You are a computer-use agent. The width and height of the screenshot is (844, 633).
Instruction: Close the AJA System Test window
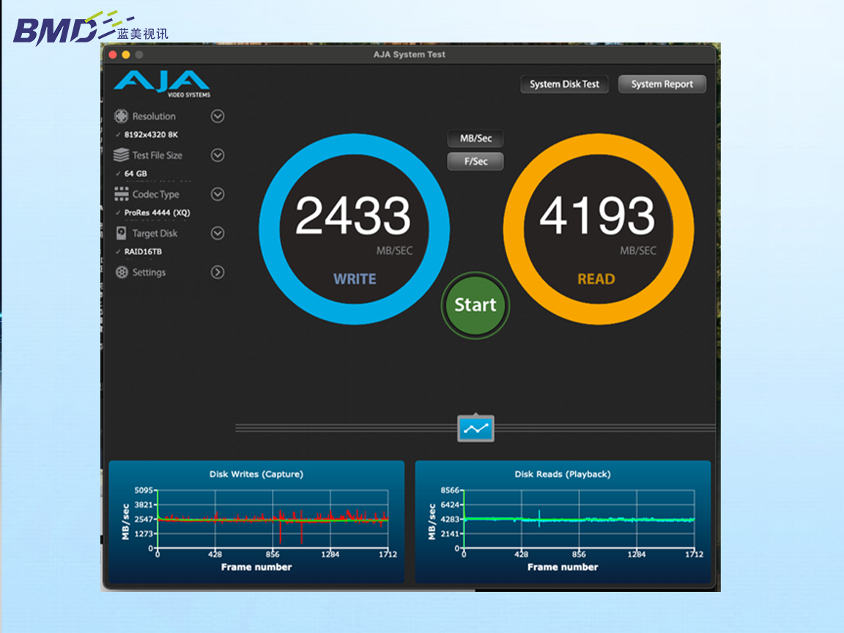tap(113, 54)
